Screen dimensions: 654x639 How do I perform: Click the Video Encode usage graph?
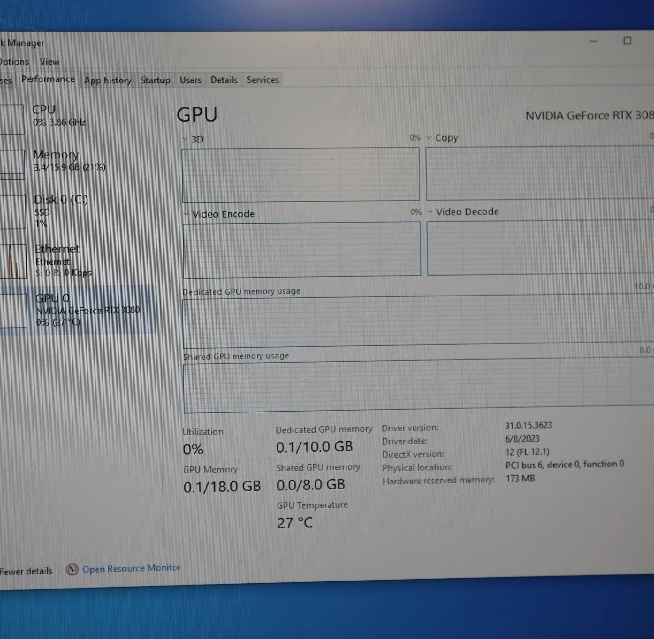pyautogui.click(x=302, y=250)
